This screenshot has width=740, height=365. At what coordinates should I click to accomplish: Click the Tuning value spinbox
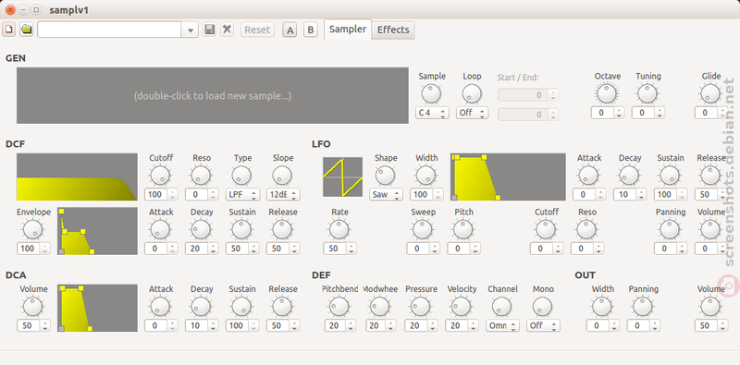[x=648, y=113]
